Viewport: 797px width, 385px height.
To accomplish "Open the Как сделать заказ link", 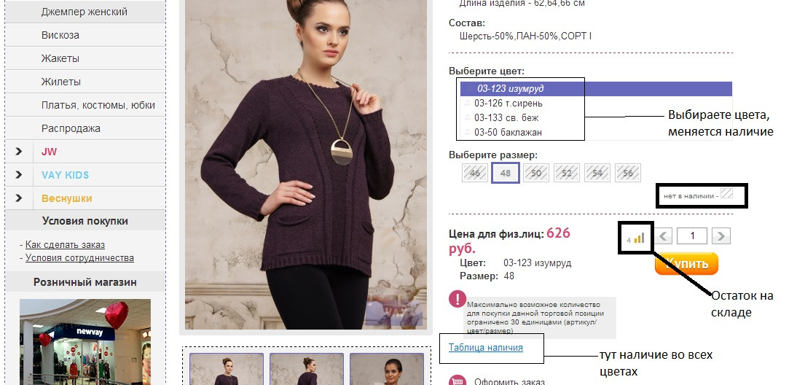I will [x=65, y=244].
